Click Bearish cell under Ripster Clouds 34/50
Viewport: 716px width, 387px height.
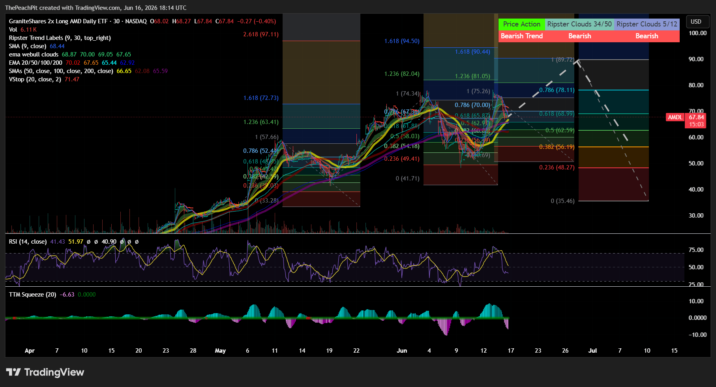click(x=579, y=36)
